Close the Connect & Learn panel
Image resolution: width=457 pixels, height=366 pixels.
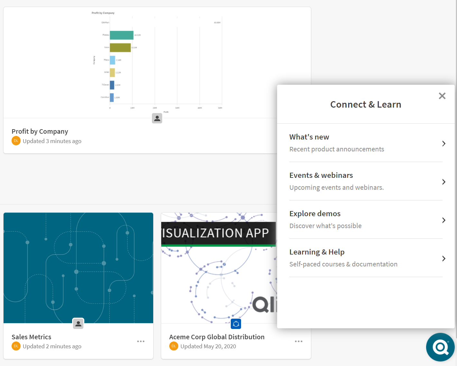click(442, 96)
